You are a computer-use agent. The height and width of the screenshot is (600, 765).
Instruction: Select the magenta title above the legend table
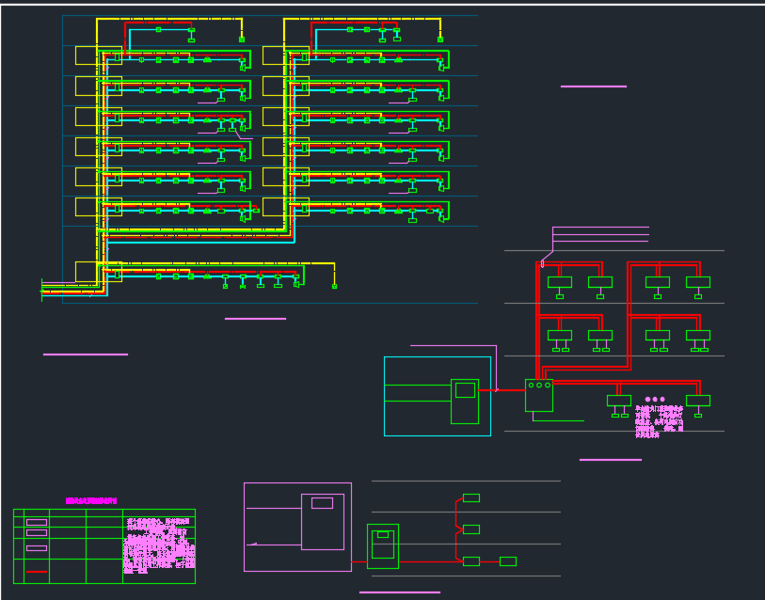91,501
